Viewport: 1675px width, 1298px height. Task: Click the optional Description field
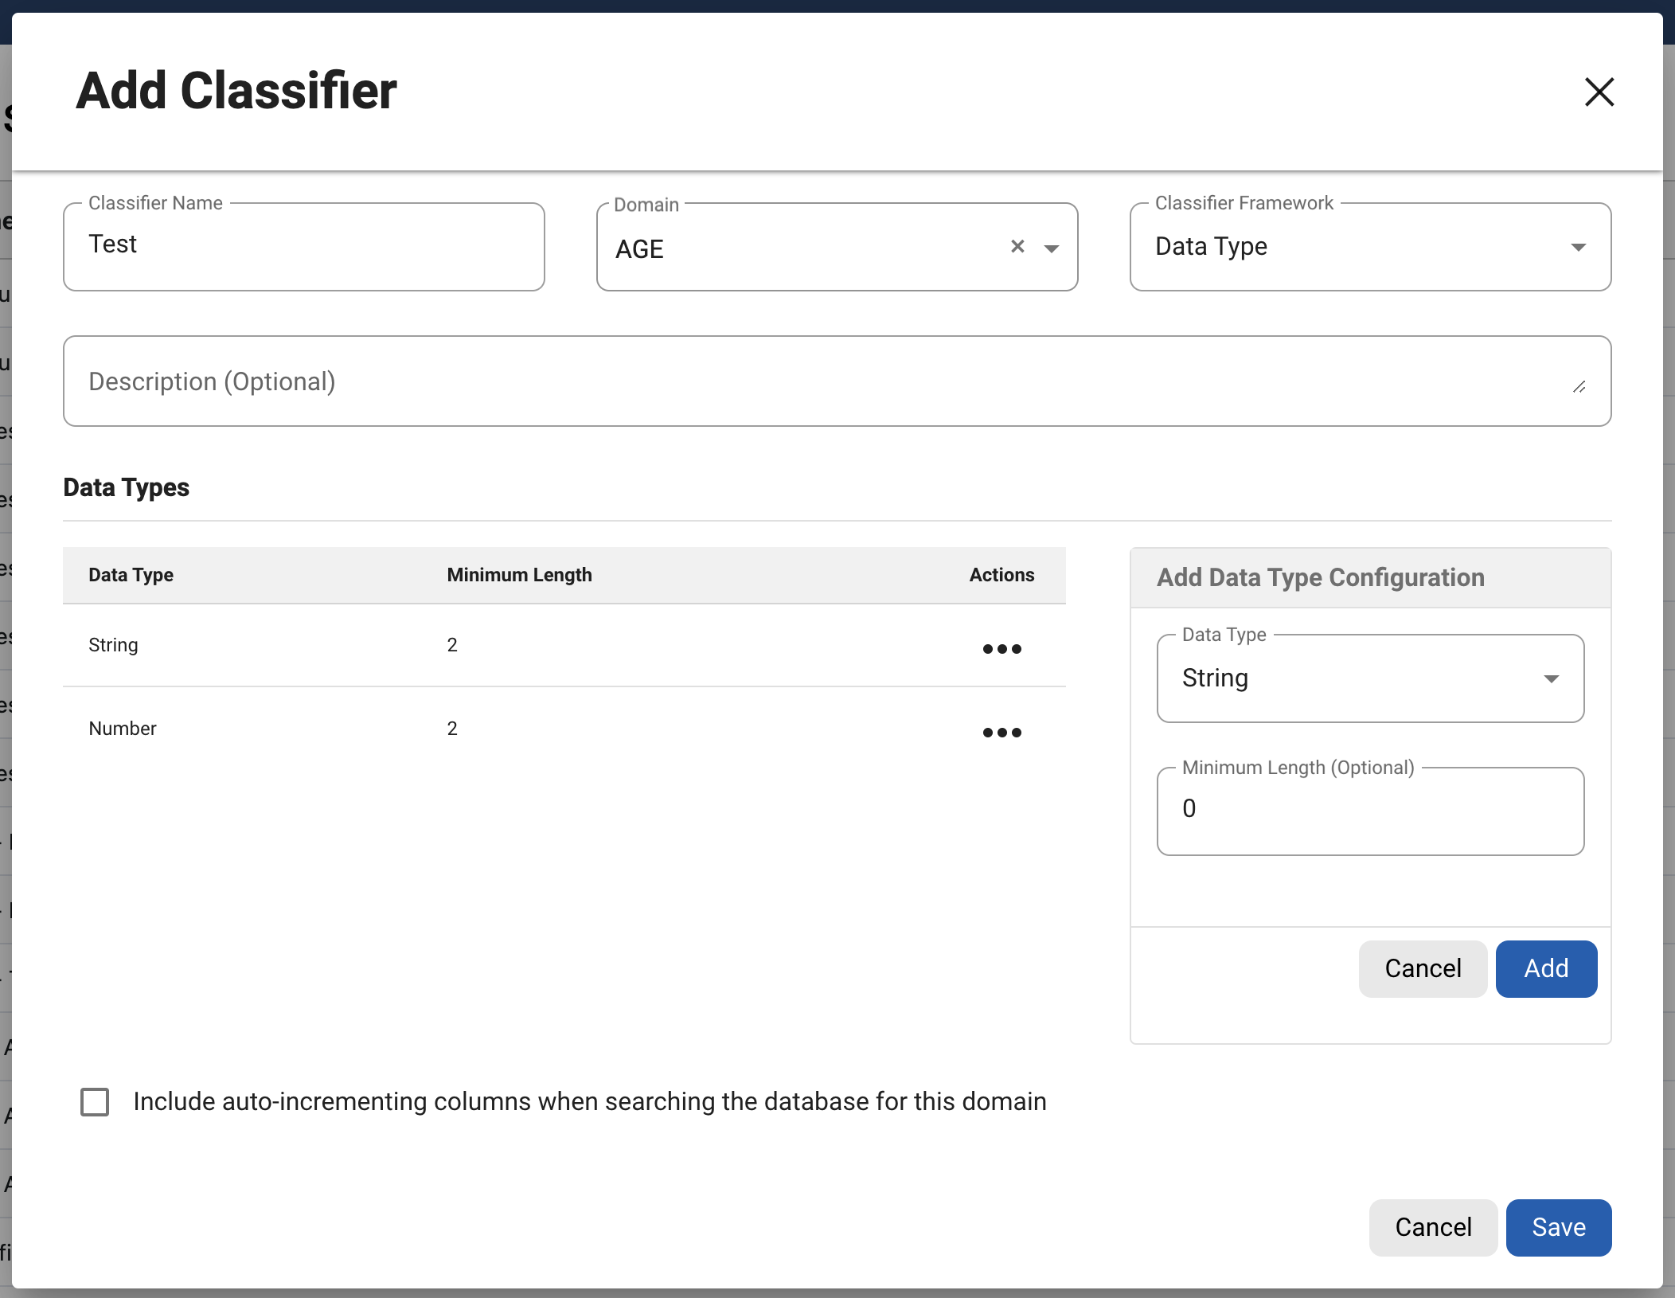point(837,381)
